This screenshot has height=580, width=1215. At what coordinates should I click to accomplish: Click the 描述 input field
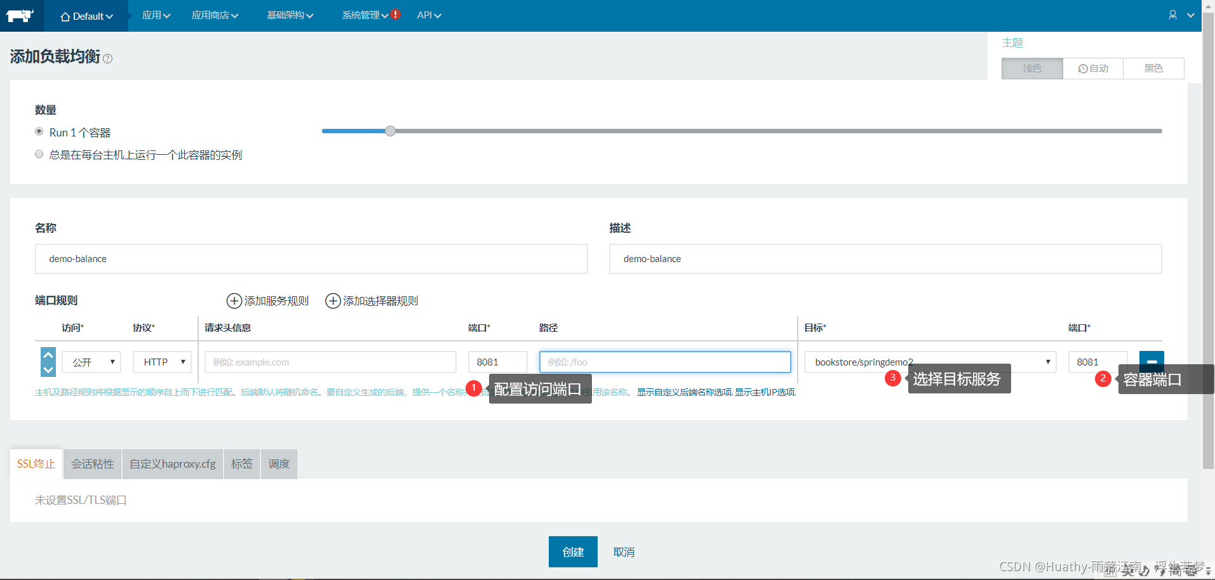pos(885,259)
